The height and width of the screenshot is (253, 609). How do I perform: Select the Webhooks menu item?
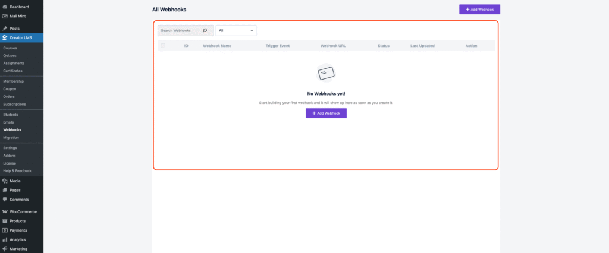12,130
